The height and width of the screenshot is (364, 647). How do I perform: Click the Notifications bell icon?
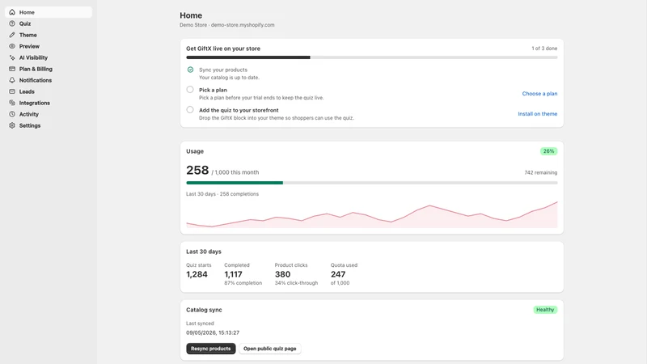click(12, 80)
